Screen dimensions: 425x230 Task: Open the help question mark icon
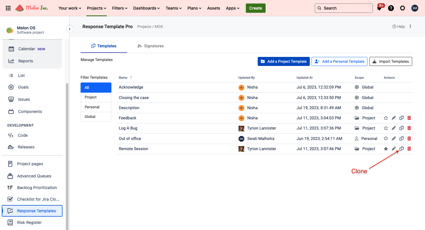(x=391, y=8)
